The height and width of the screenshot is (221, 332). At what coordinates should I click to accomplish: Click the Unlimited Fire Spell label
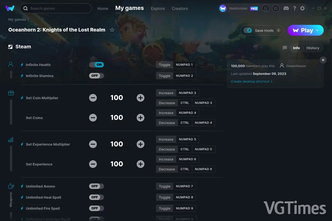[43, 208]
